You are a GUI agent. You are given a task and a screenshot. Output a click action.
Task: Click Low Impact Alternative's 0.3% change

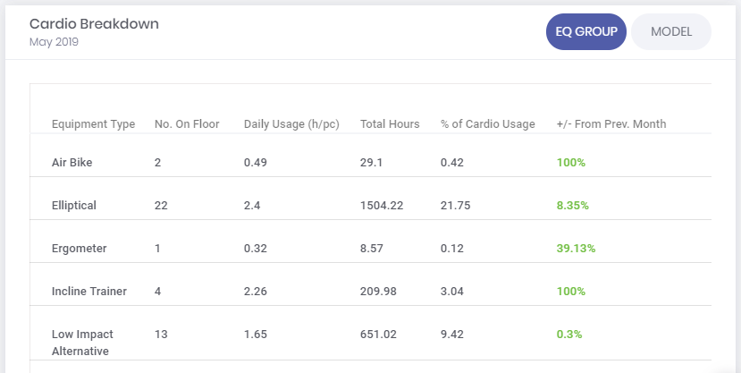568,335
